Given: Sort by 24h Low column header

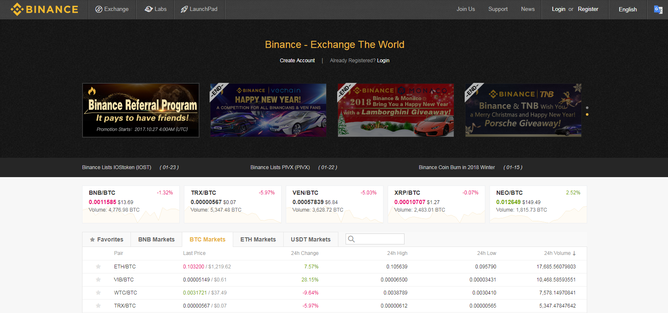Looking at the screenshot, I should tap(487, 253).
